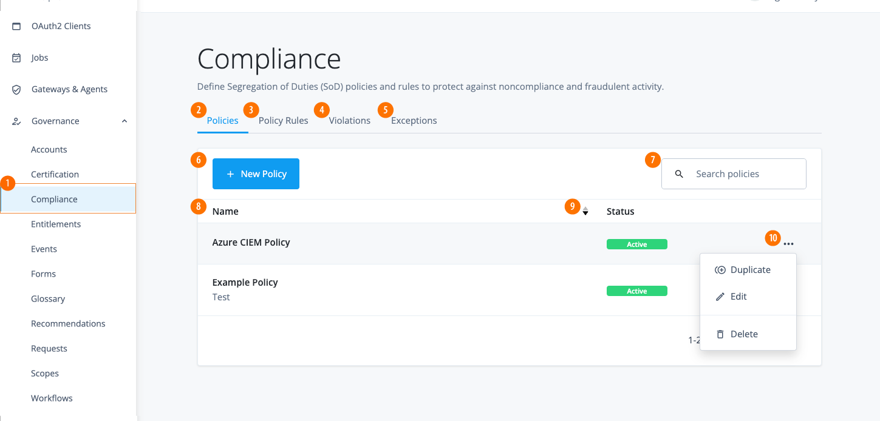Select the Jobs calendar icon
Image resolution: width=880 pixels, height=421 pixels.
coord(16,57)
